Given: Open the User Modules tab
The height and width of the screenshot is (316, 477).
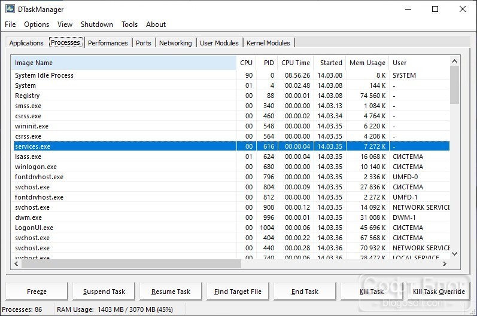Looking at the screenshot, I should point(219,43).
